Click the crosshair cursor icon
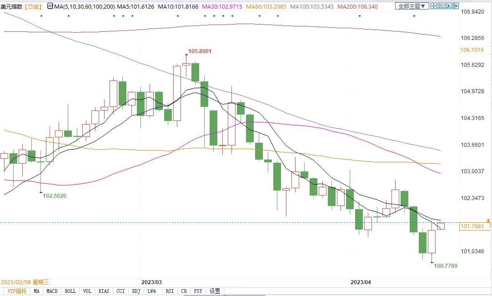Screen dimensions: 492x296 click(x=434, y=6)
